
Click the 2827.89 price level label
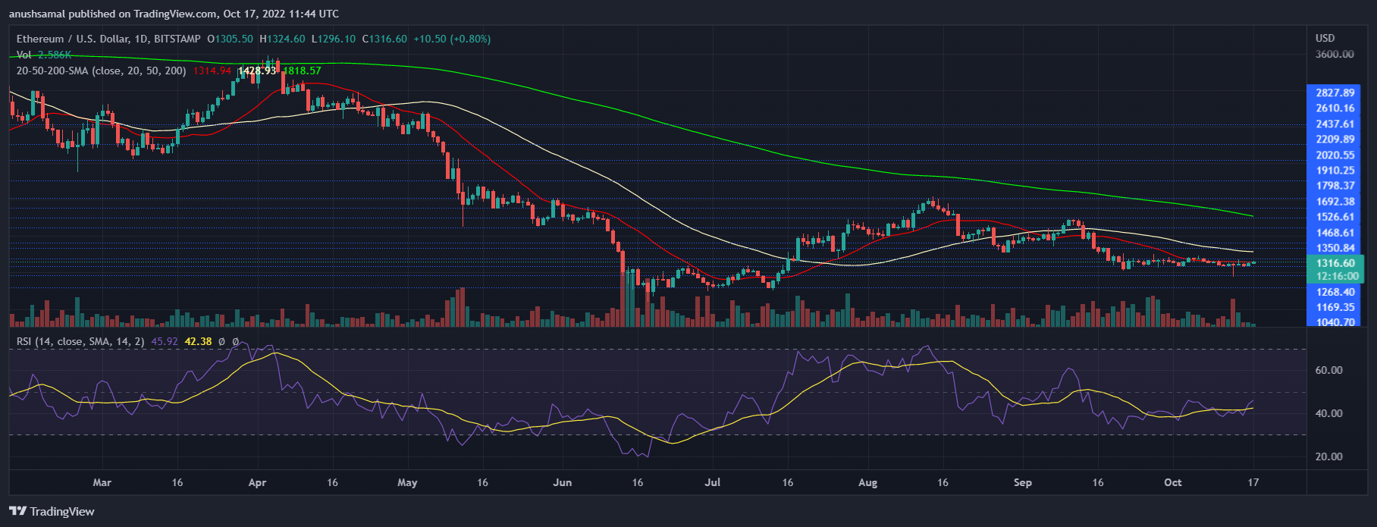click(1335, 93)
